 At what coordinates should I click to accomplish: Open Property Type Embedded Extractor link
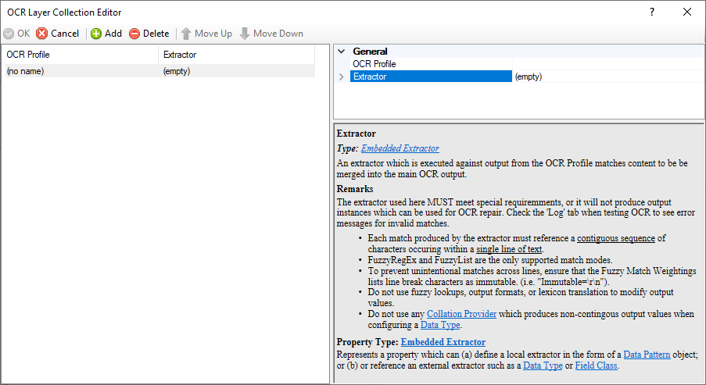tap(443, 342)
